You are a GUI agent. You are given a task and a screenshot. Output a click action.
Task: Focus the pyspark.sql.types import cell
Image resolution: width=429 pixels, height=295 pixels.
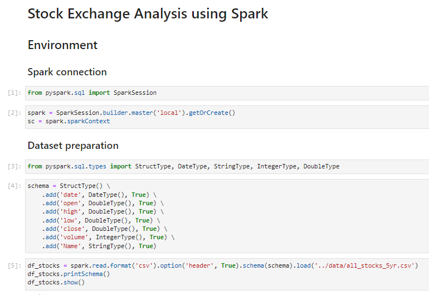(x=227, y=167)
